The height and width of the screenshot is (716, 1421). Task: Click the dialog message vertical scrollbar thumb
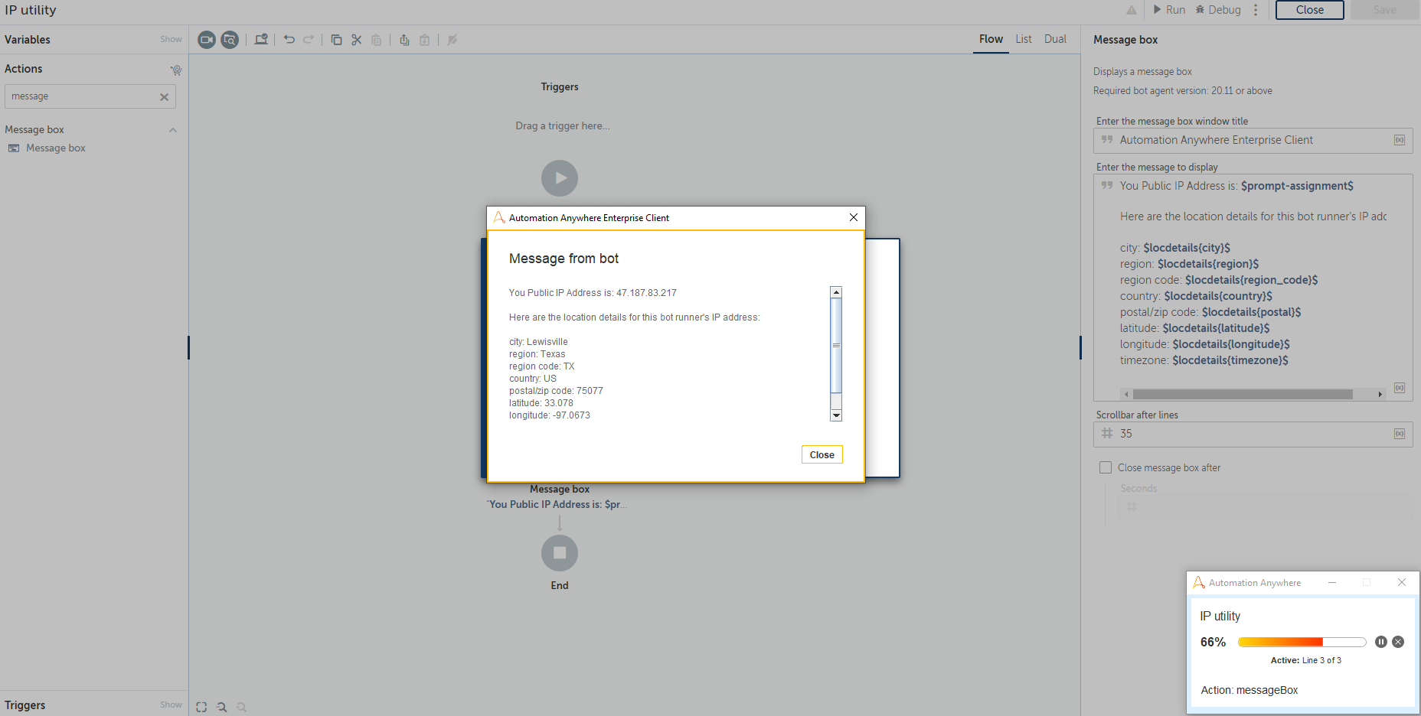836,345
